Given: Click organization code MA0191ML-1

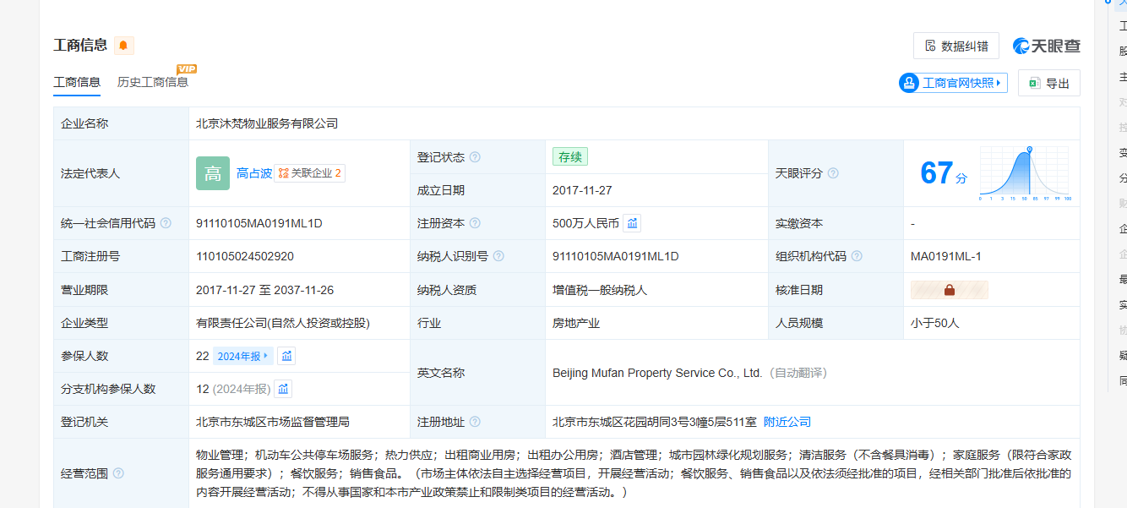Looking at the screenshot, I should pos(946,256).
